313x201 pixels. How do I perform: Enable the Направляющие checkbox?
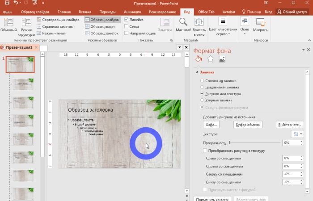[126, 33]
